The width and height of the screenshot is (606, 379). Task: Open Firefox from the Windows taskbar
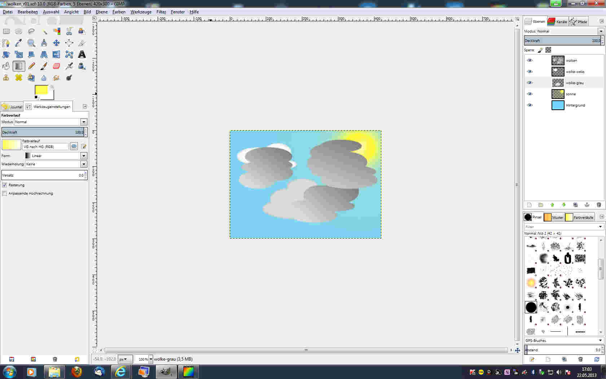point(77,372)
